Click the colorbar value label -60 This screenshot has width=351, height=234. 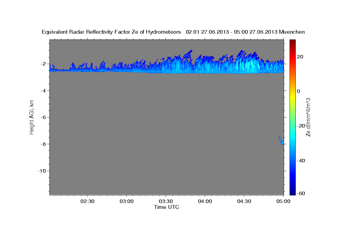click(x=301, y=193)
